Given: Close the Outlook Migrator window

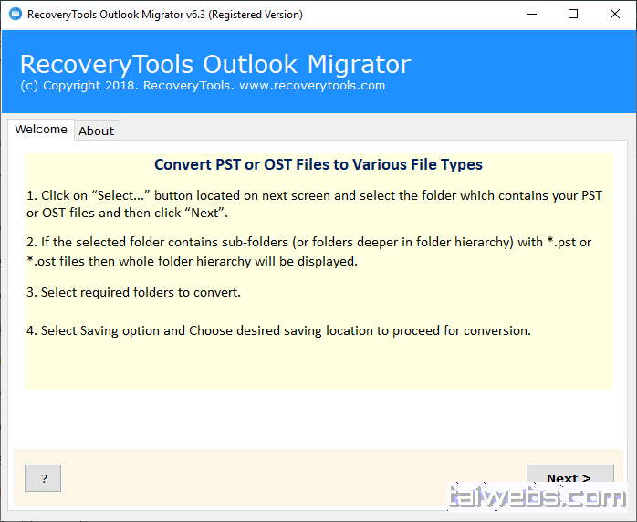Looking at the screenshot, I should (x=614, y=15).
